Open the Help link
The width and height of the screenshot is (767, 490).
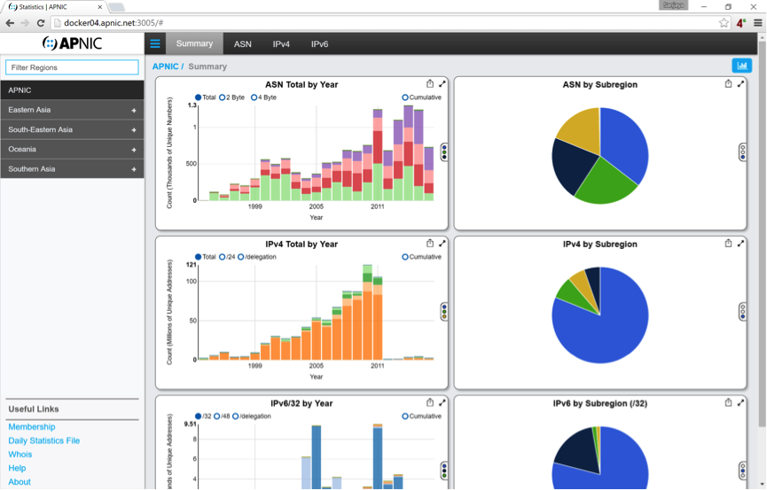17,468
